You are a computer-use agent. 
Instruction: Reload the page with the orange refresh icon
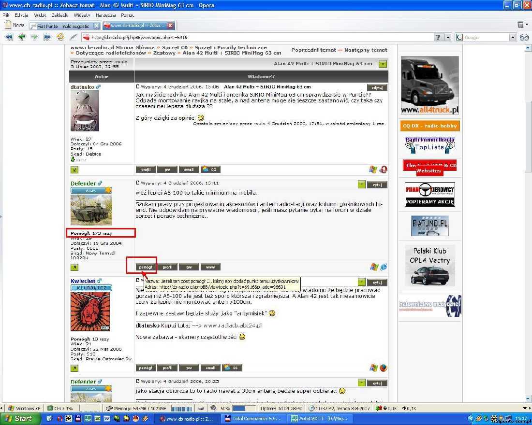pos(60,37)
